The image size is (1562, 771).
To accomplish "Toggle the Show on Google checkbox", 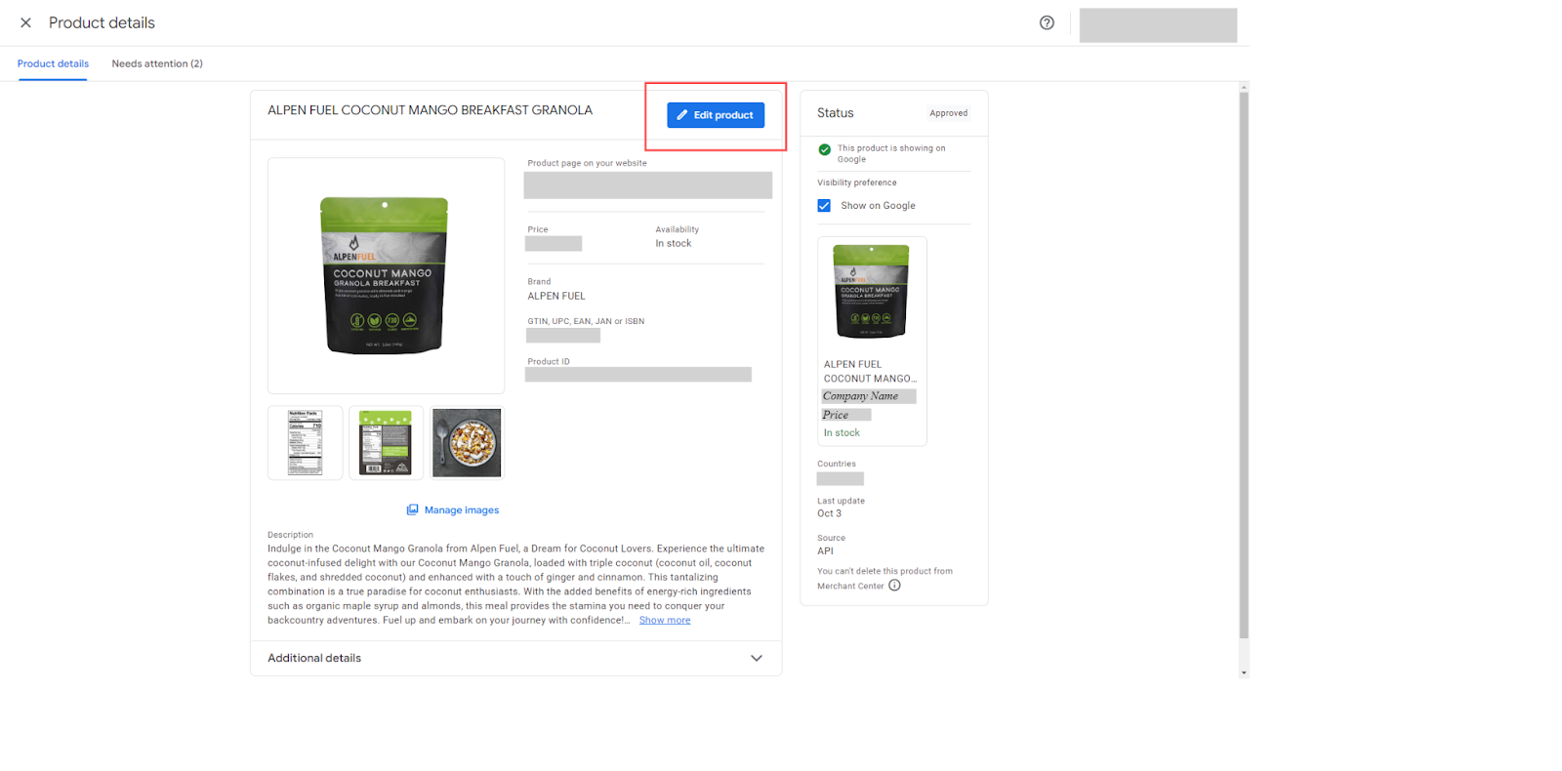I will [824, 206].
